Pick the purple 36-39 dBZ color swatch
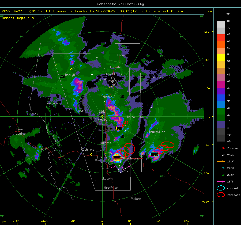This screenshot has height=225, width=241. click(x=221, y=91)
